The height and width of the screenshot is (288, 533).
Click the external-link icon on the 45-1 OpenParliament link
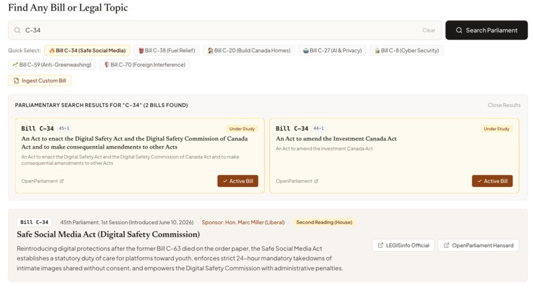(x=61, y=181)
